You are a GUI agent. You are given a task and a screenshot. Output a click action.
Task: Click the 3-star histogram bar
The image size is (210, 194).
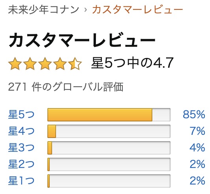[x=109, y=148]
